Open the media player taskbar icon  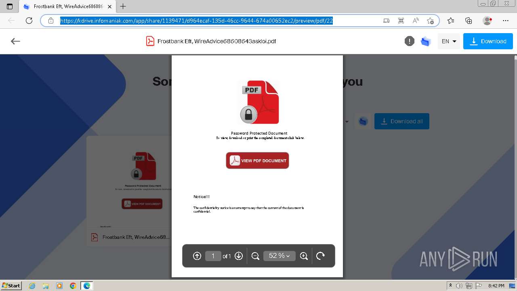tap(59, 286)
